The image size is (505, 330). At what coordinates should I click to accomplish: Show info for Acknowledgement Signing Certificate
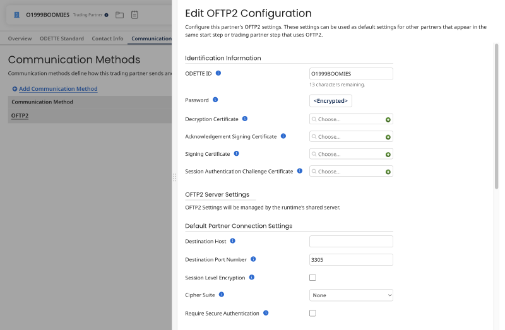[x=283, y=136]
